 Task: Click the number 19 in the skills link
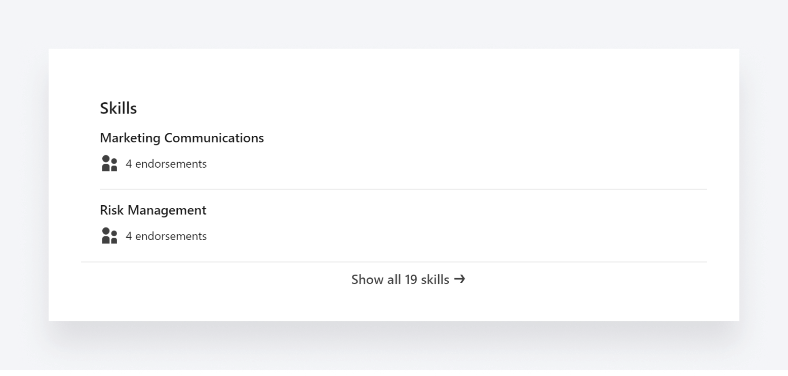pos(411,280)
